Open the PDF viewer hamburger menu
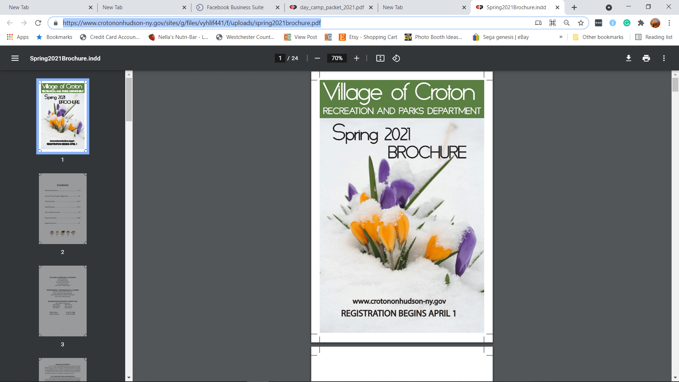The image size is (679, 382). pos(15,58)
